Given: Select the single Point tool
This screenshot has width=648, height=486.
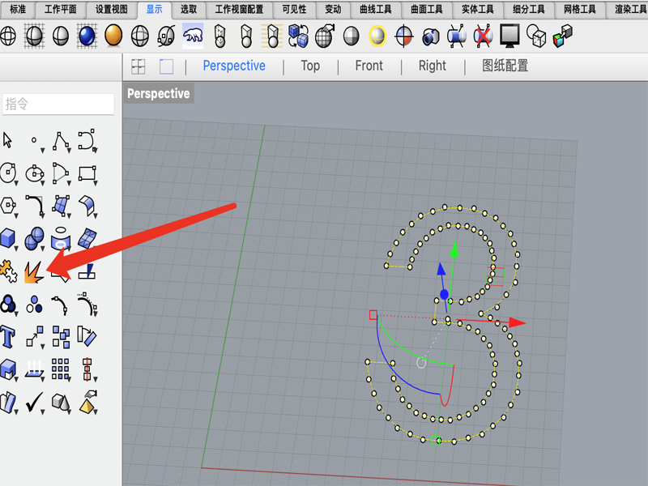Looking at the screenshot, I should point(35,141).
